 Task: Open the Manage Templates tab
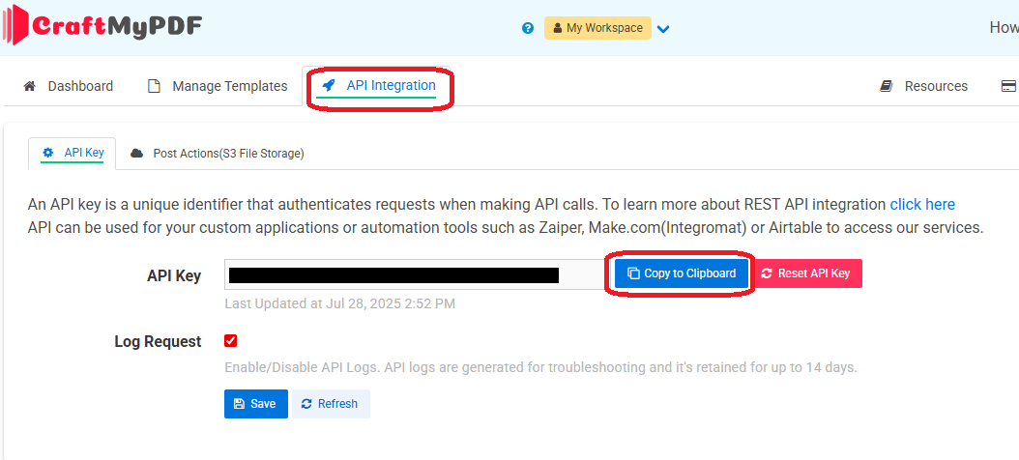[x=218, y=86]
